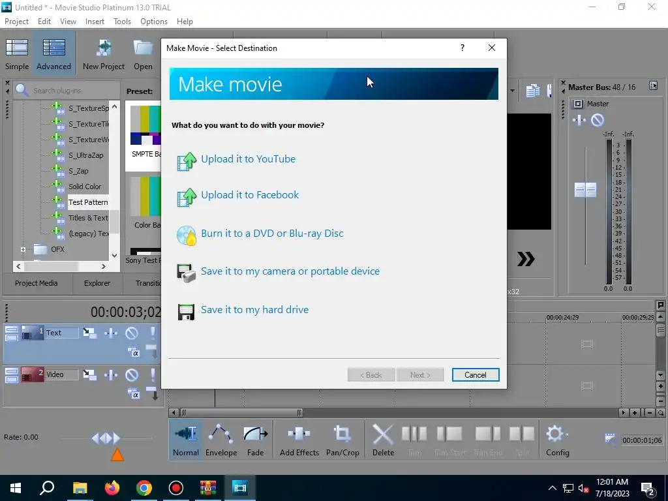Image resolution: width=668 pixels, height=501 pixels.
Task: Solo the Text track
Action: (x=153, y=333)
